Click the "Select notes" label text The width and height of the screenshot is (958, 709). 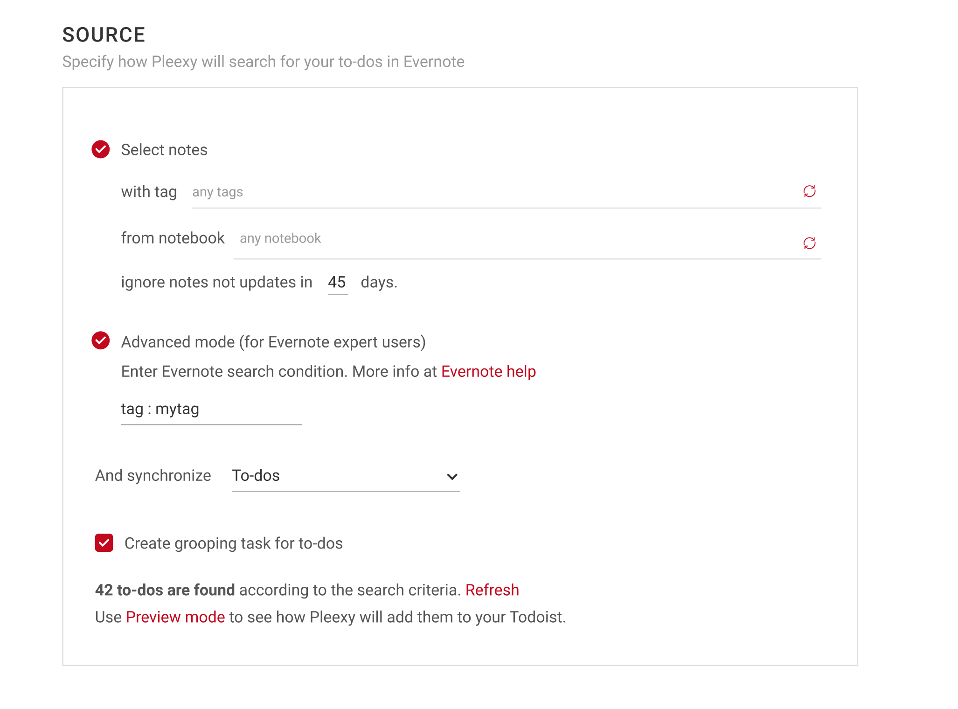[164, 150]
